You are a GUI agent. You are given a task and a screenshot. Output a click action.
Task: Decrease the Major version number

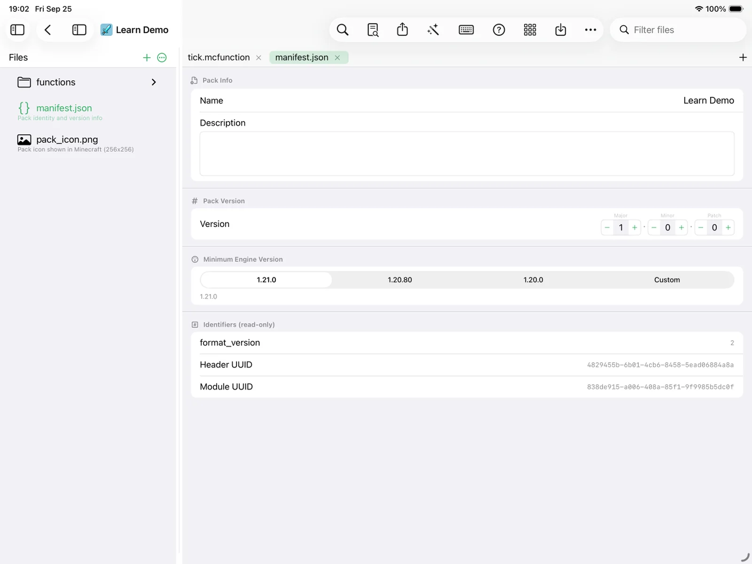coord(607,227)
